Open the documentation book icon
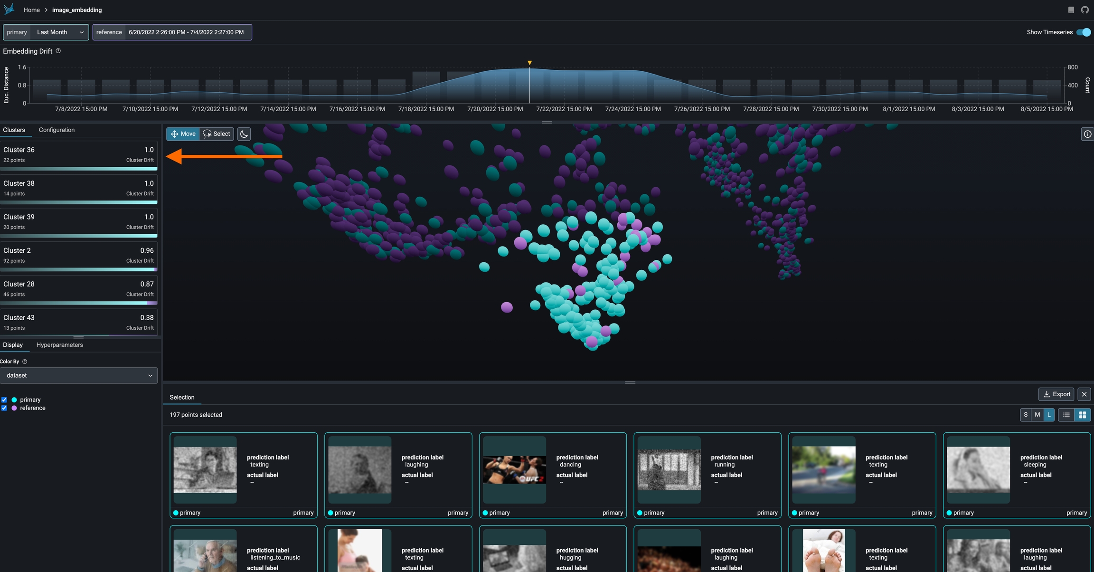This screenshot has width=1094, height=572. (1071, 10)
